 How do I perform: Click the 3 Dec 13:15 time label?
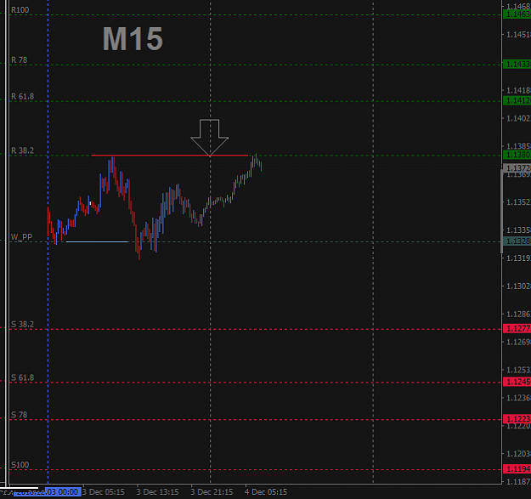click(157, 492)
